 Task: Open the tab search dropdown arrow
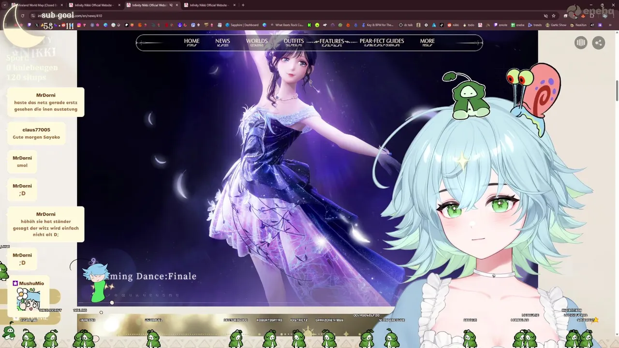(x=4, y=5)
